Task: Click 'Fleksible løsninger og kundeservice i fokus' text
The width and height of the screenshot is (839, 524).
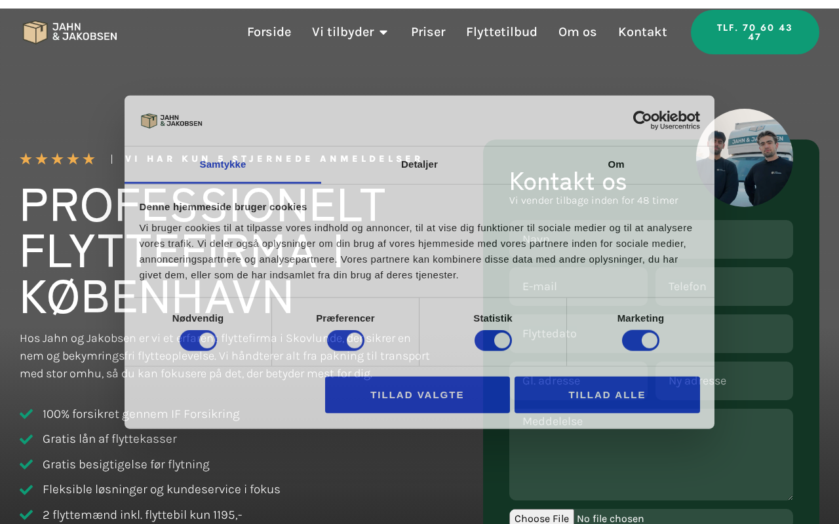Action: coord(161,489)
